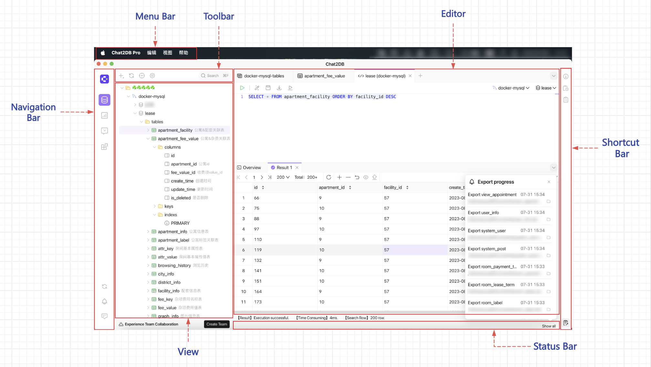Open the AI chat icon in sidebar
This screenshot has height=367, width=651.
pos(104,131)
